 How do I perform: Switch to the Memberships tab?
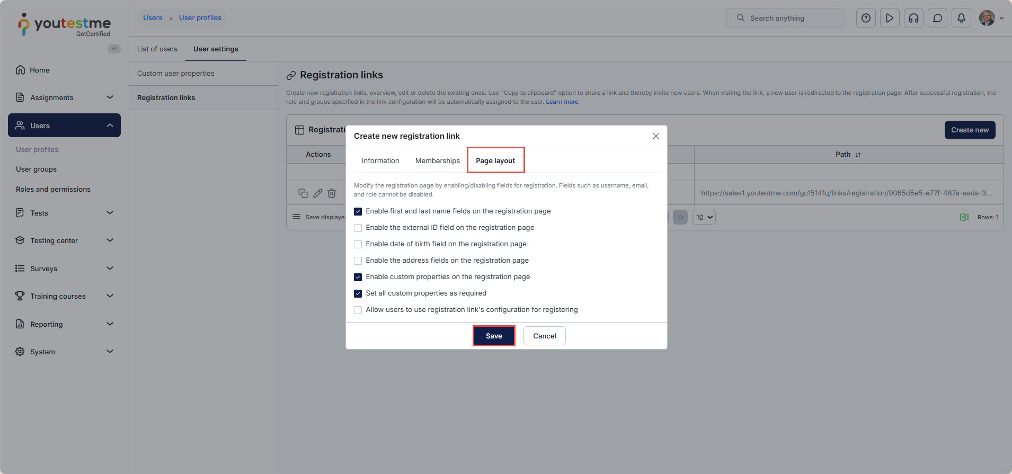pyautogui.click(x=437, y=160)
